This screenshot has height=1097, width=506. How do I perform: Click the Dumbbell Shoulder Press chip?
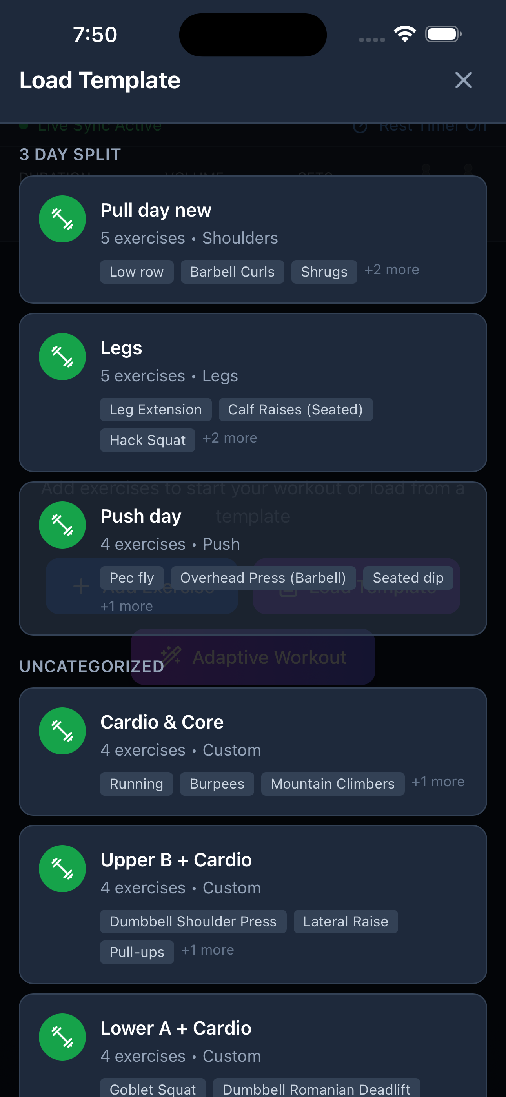pos(193,921)
